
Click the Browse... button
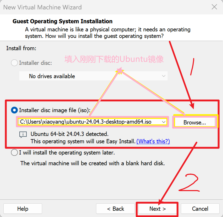coord(194,122)
